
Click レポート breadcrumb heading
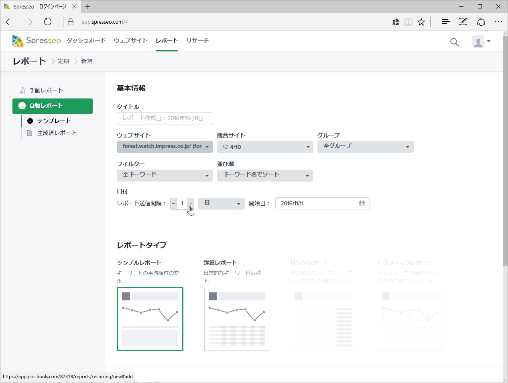coord(29,61)
